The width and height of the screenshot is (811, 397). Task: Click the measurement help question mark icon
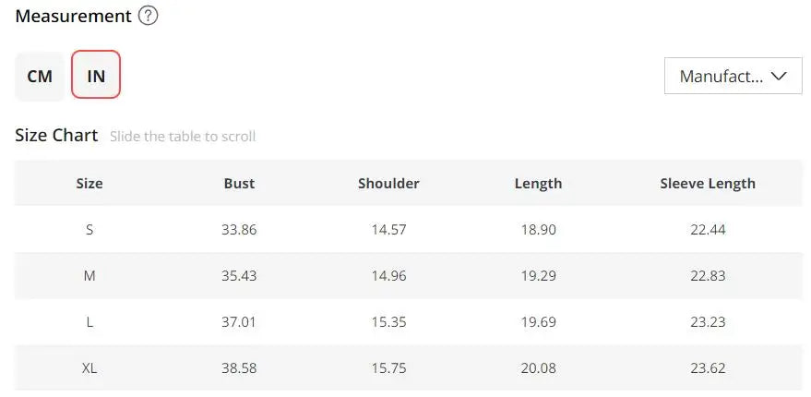[148, 16]
